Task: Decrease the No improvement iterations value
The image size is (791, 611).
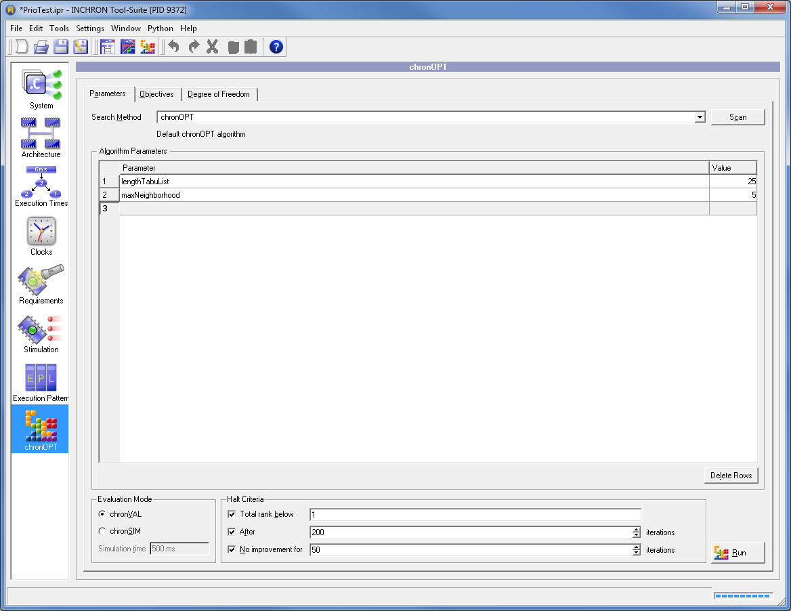Action: [x=637, y=553]
